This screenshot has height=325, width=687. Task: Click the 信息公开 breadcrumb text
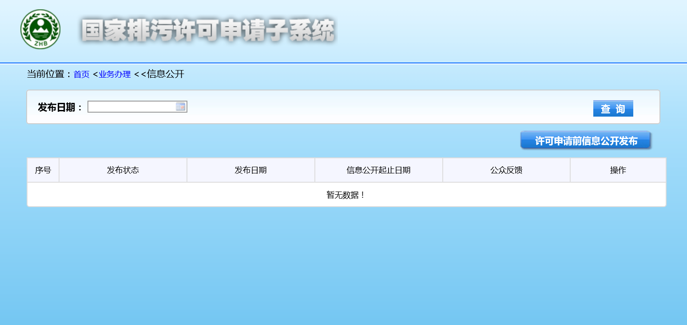(165, 74)
